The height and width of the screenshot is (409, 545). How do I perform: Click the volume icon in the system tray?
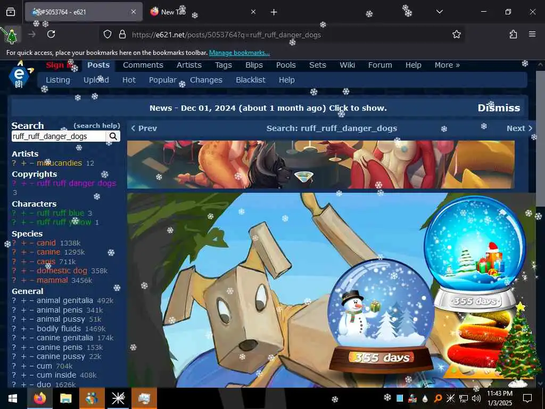coord(476,398)
